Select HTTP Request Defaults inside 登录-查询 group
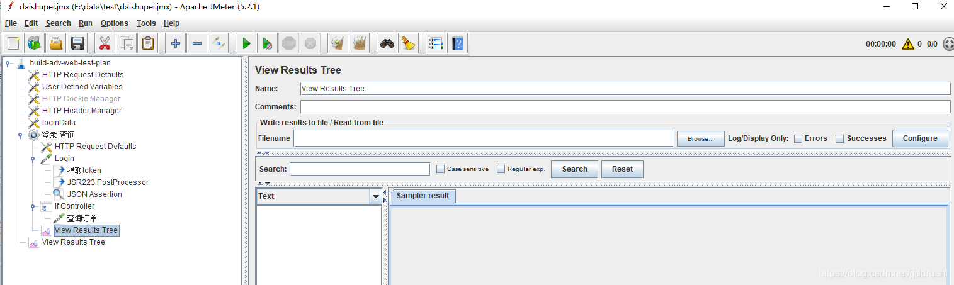Viewport: 954px width, 285px height. coord(95,147)
